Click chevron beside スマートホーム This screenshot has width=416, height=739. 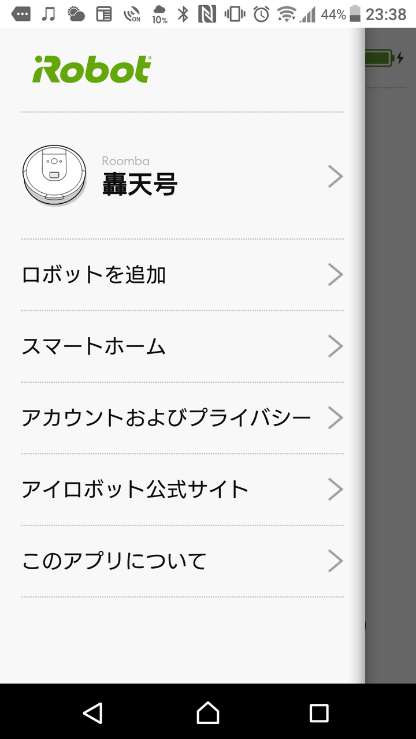336,346
